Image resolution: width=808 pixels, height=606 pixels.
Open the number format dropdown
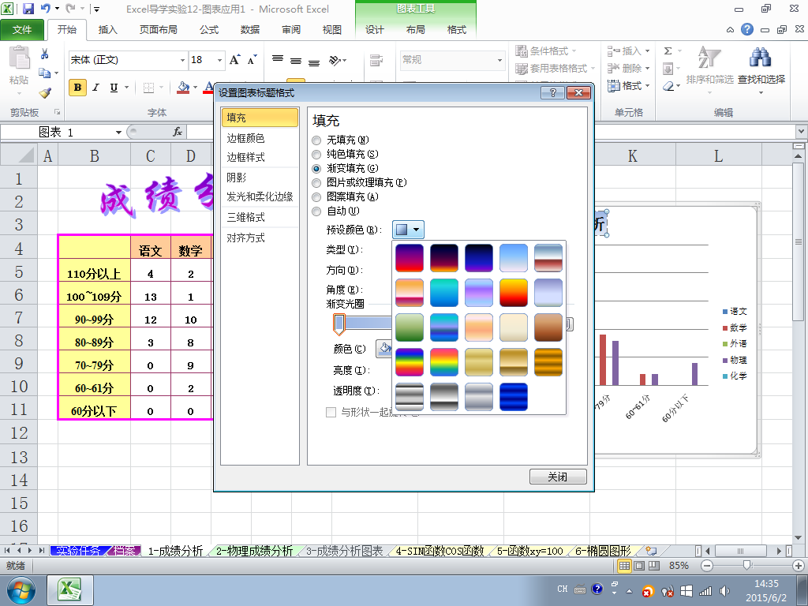[x=499, y=60]
